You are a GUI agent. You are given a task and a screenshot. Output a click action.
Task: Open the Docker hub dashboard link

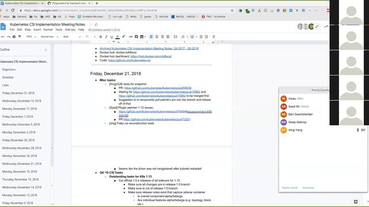pyautogui.click(x=151, y=56)
